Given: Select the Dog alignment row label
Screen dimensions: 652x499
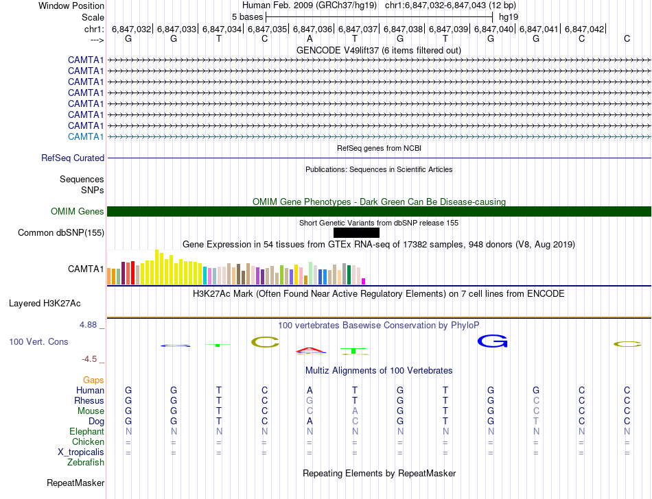Looking at the screenshot, I should click(96, 422).
